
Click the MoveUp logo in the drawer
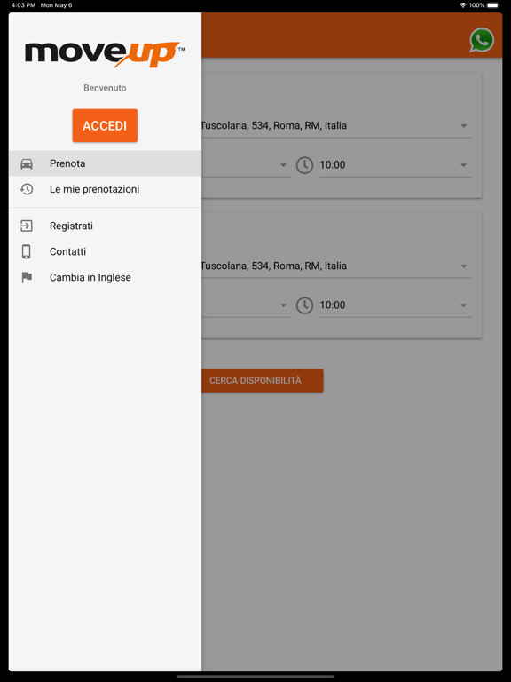[105, 54]
